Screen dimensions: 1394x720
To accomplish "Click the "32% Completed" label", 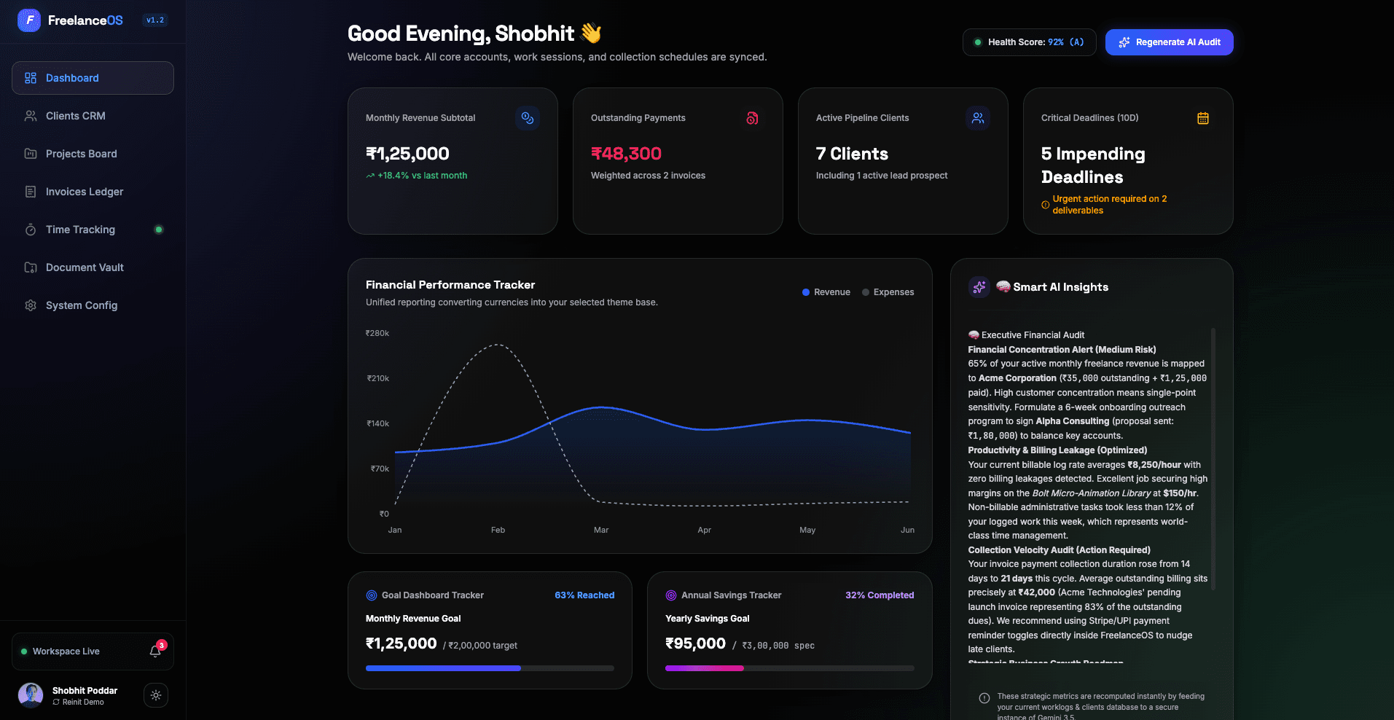I will pos(880,595).
